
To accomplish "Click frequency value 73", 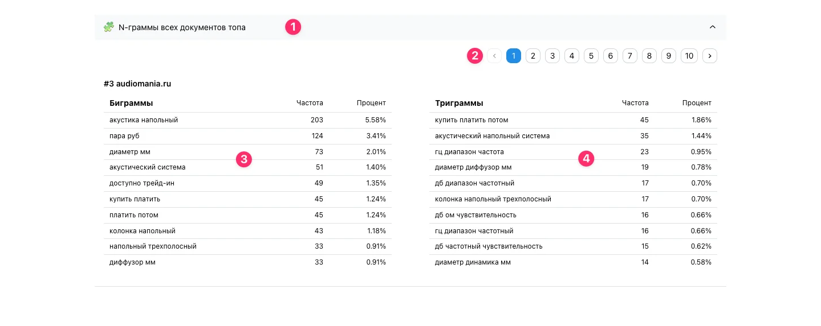I will (x=319, y=152).
